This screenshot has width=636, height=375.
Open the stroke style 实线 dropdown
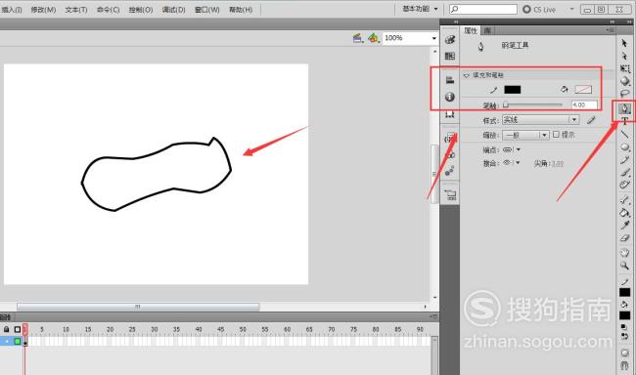pos(540,120)
